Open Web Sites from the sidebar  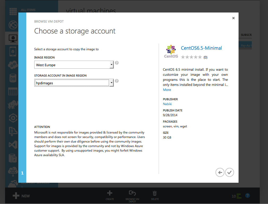(x=13, y=25)
